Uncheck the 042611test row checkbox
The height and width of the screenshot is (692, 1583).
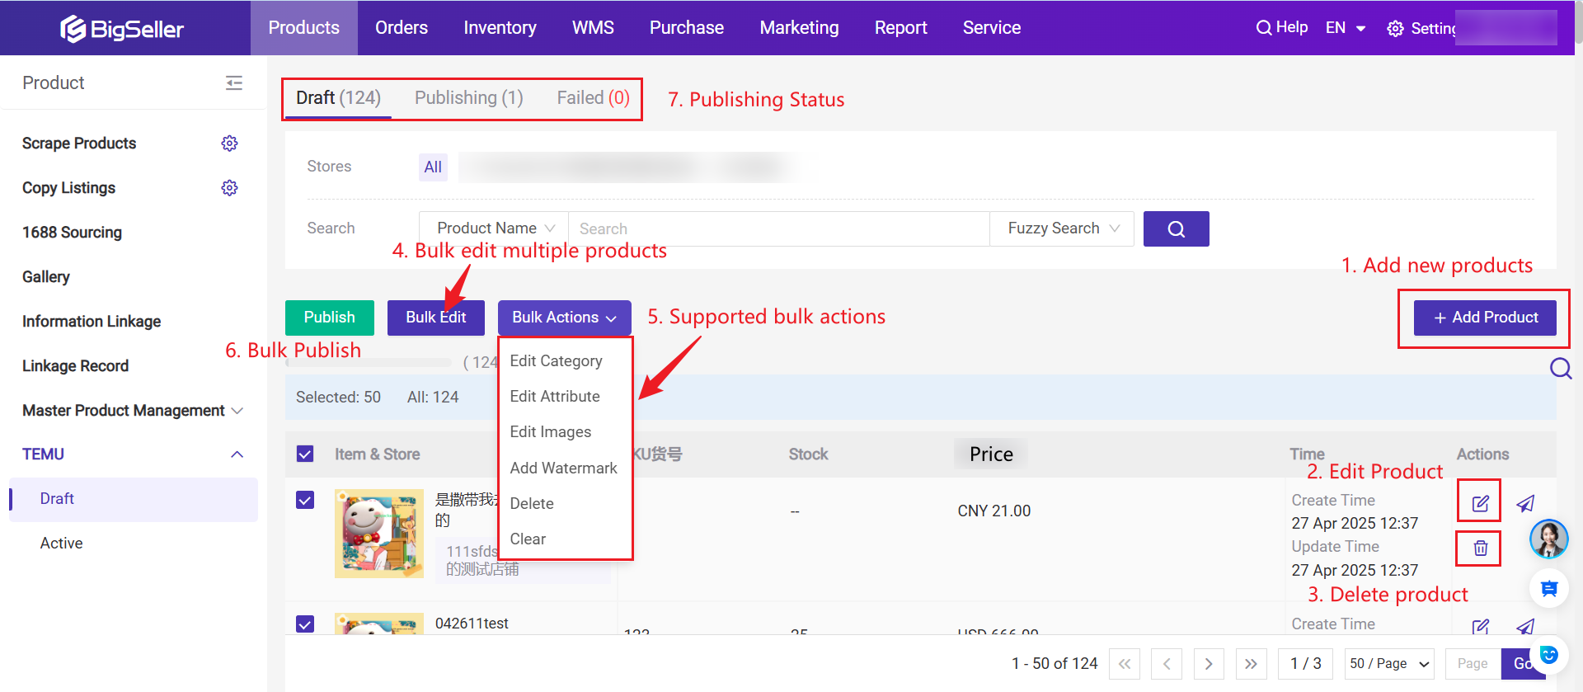[305, 624]
